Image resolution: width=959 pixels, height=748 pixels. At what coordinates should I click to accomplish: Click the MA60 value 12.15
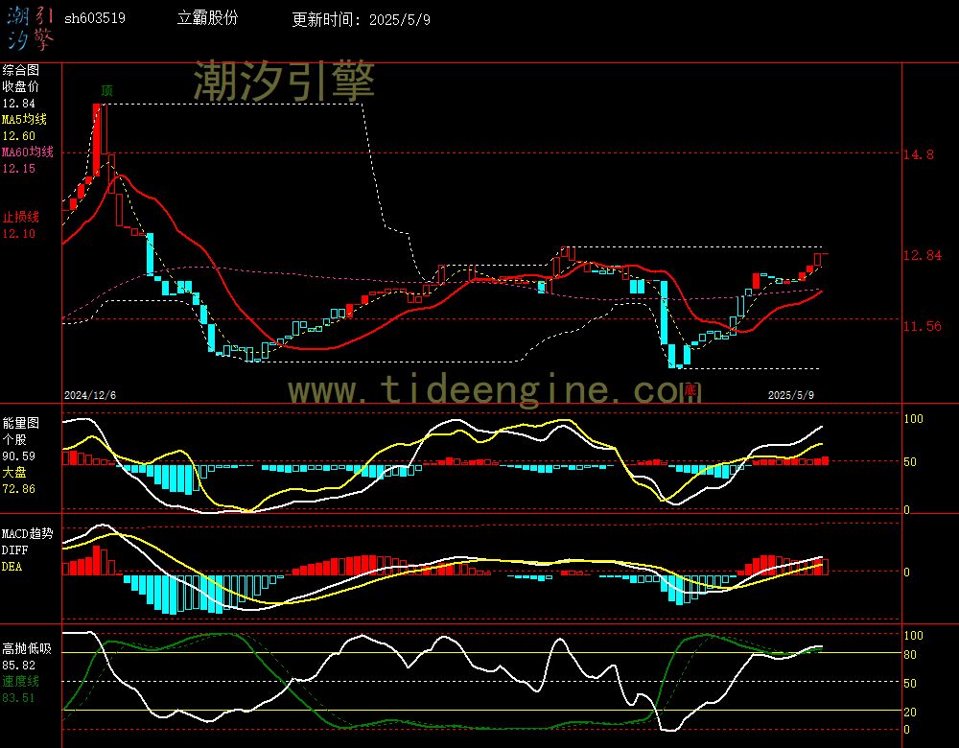[x=19, y=168]
